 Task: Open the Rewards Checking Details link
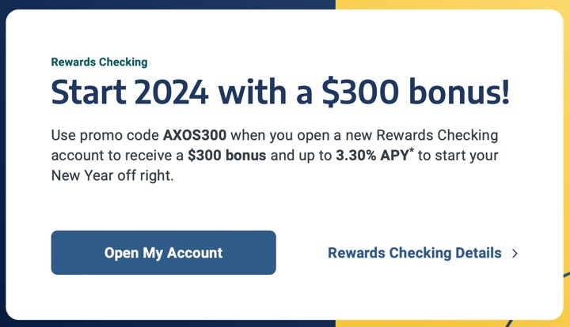pyautogui.click(x=414, y=253)
